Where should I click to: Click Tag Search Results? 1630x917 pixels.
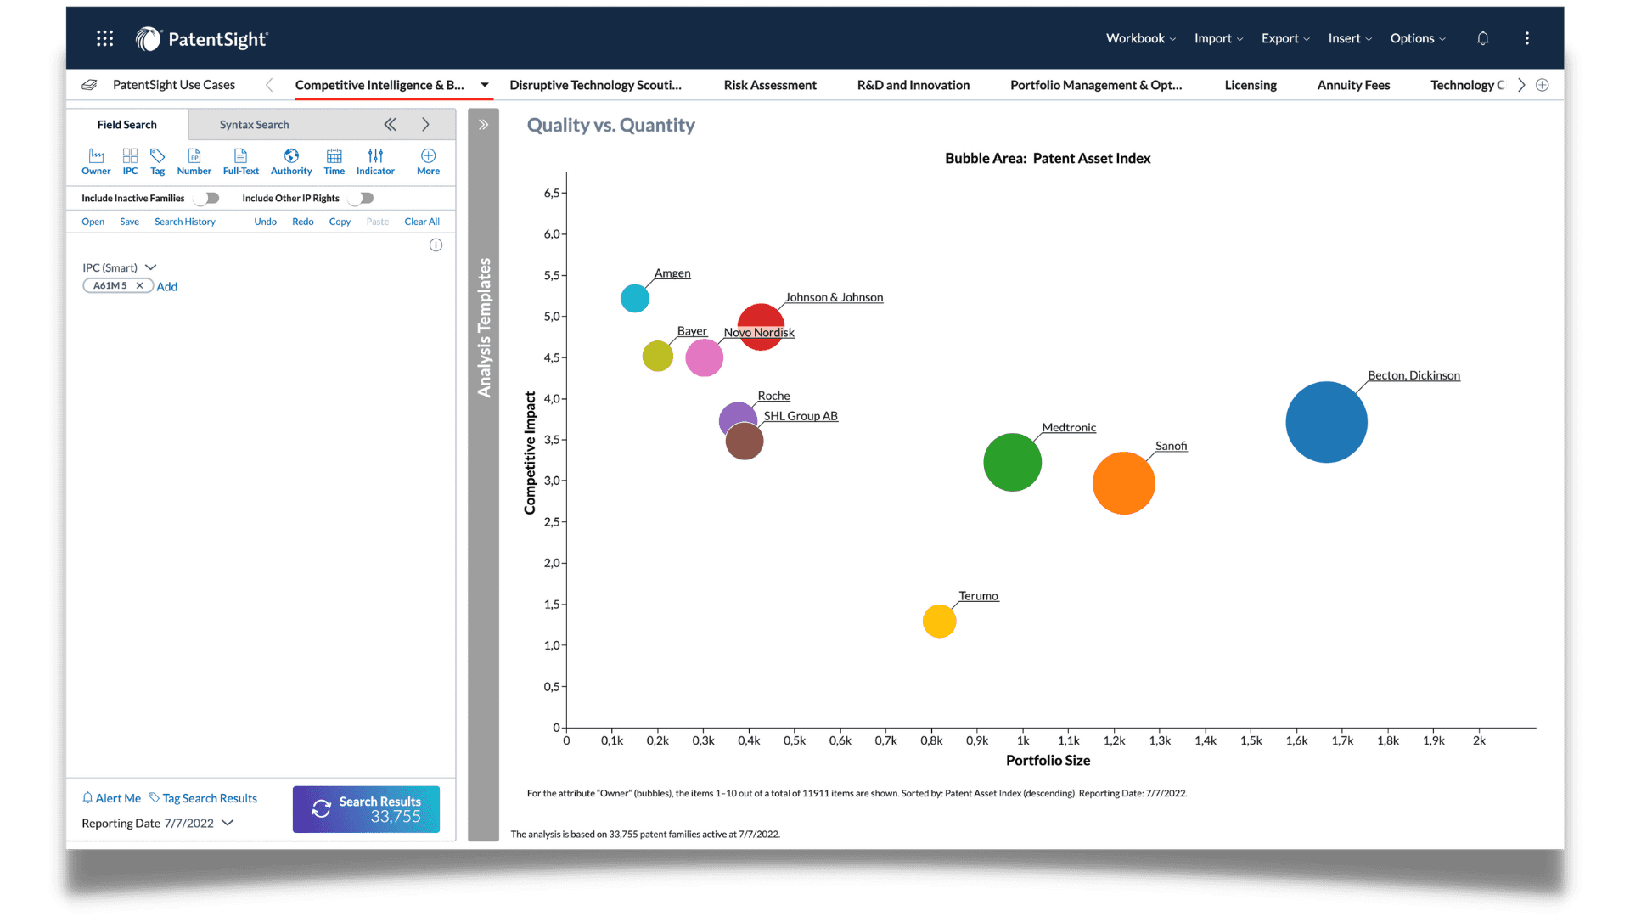(203, 798)
